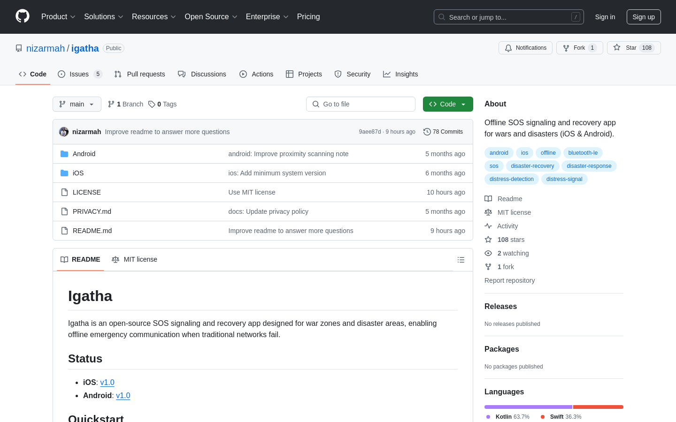The image size is (676, 422).
Task: Click the scale icon beside MIT license in About
Action: [x=488, y=212]
